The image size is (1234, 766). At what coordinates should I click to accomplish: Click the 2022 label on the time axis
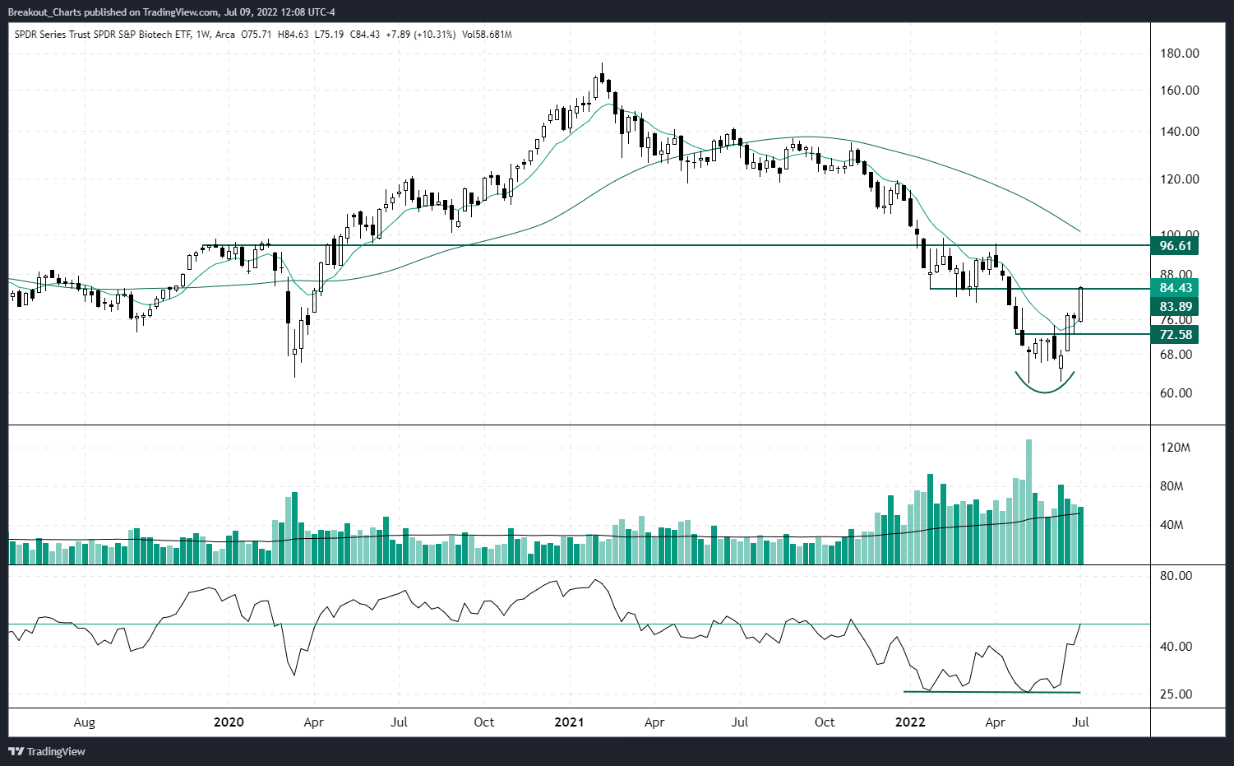(x=910, y=722)
